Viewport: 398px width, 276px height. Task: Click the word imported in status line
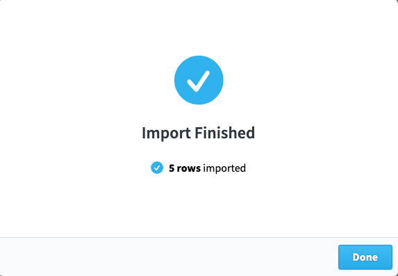tap(224, 168)
